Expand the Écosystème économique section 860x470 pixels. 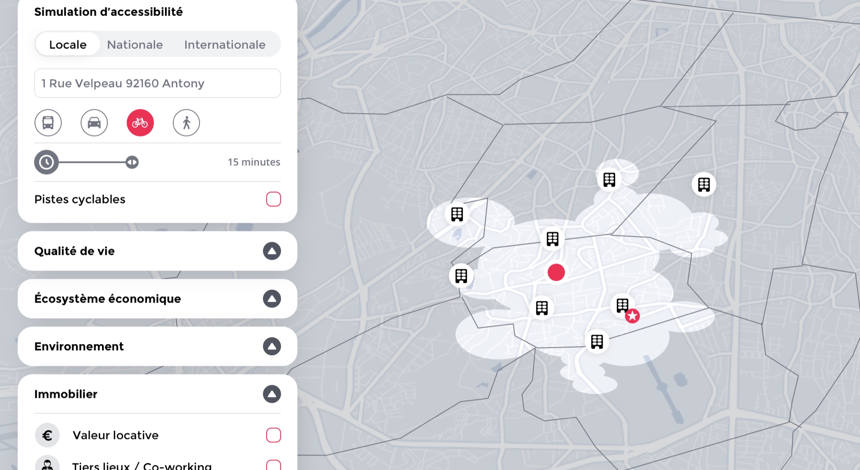pos(272,299)
